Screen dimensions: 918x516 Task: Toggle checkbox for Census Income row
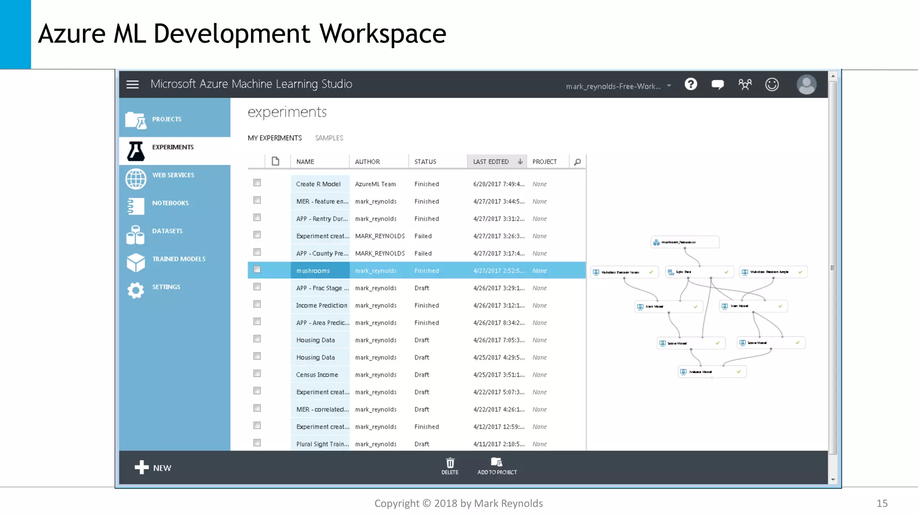257,374
